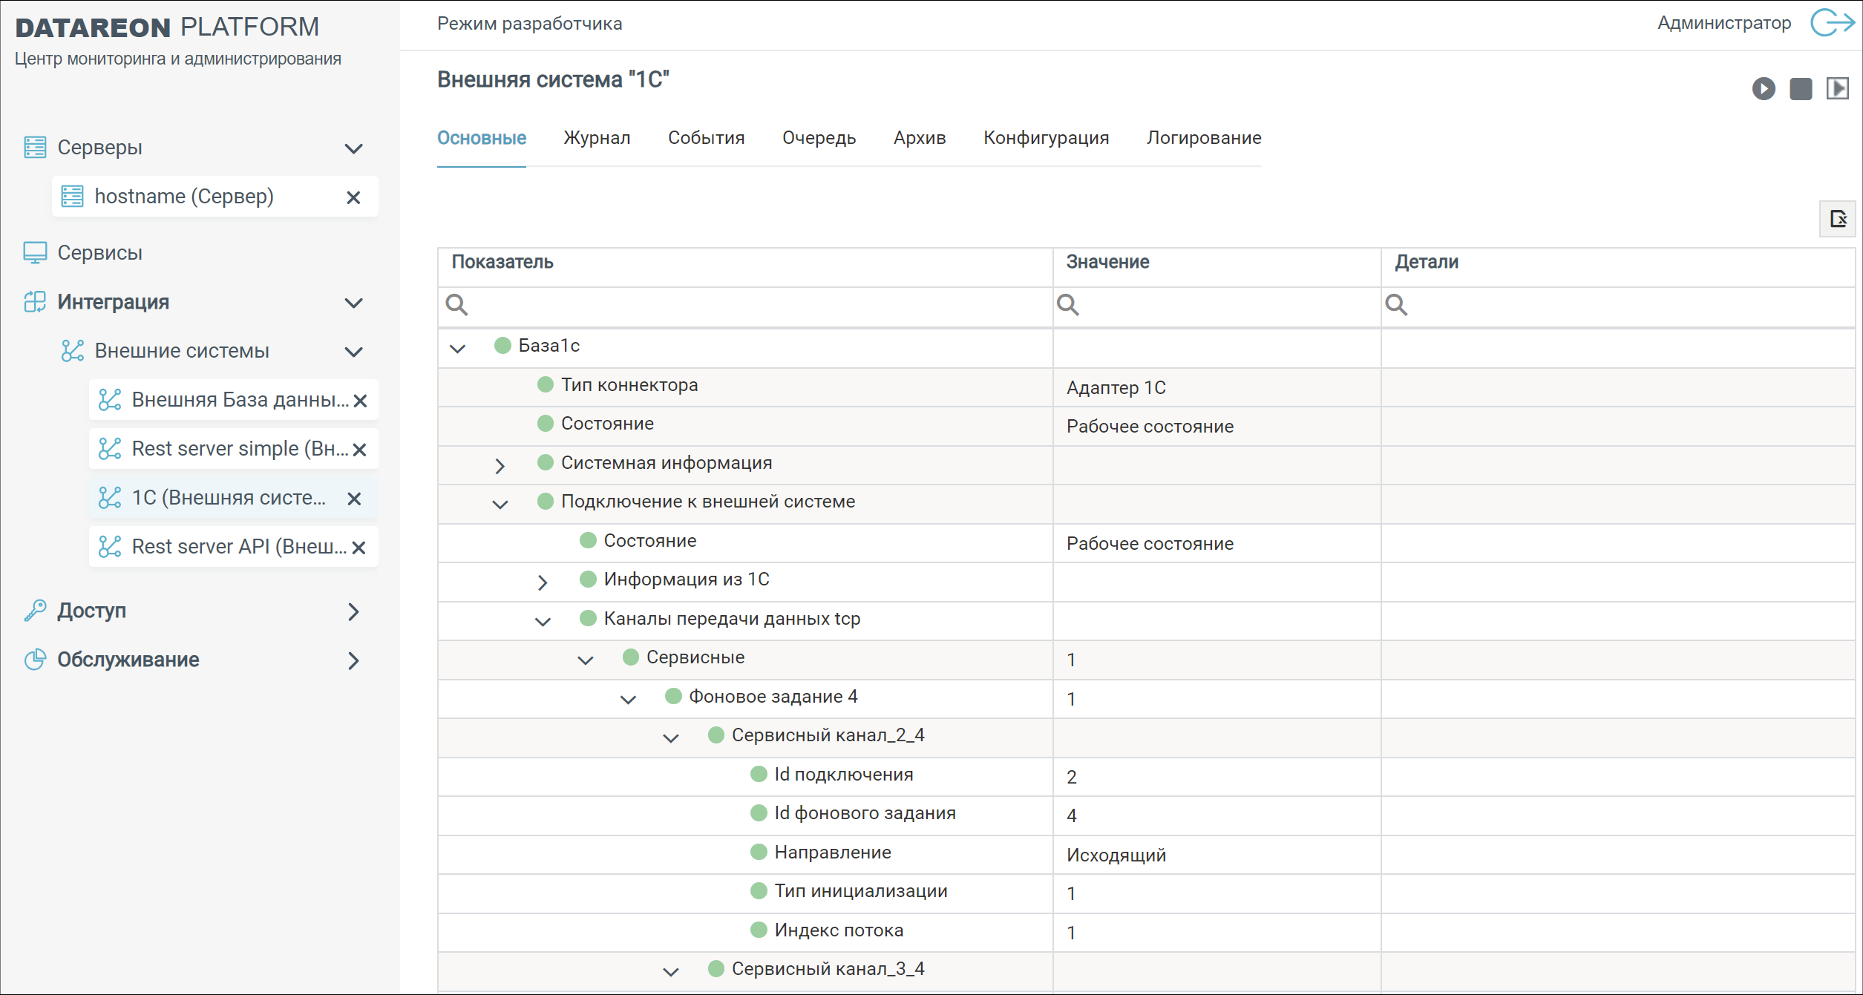Screen dimensions: 1863x995
Task: Collapse the База1с tree node
Action: [457, 347]
